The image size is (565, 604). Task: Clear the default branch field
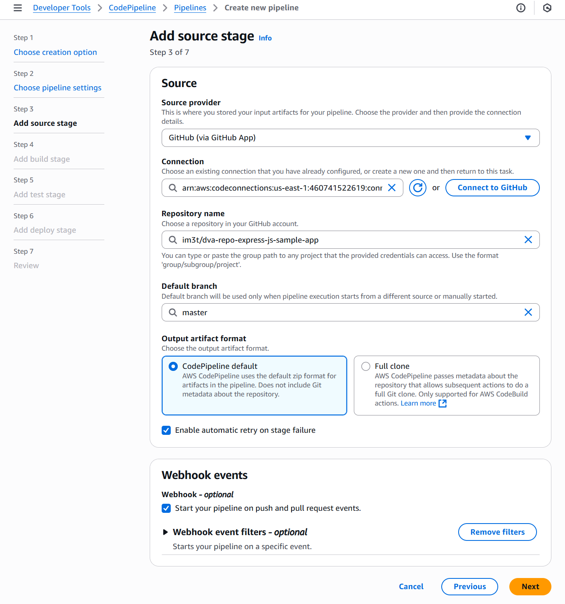click(x=528, y=312)
